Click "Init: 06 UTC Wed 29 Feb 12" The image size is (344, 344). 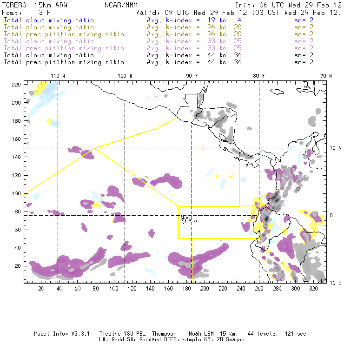point(288,5)
